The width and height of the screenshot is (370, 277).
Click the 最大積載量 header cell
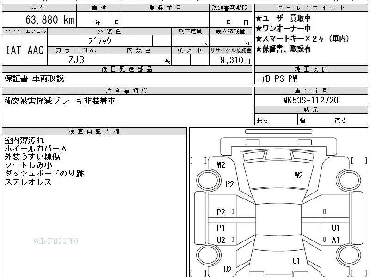230,31
